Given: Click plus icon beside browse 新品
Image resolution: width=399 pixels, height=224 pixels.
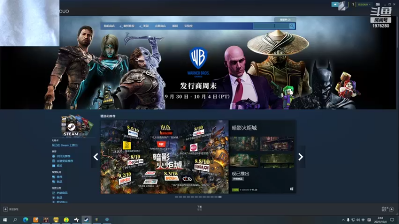Looking at the screenshot, I should click(x=53, y=198).
